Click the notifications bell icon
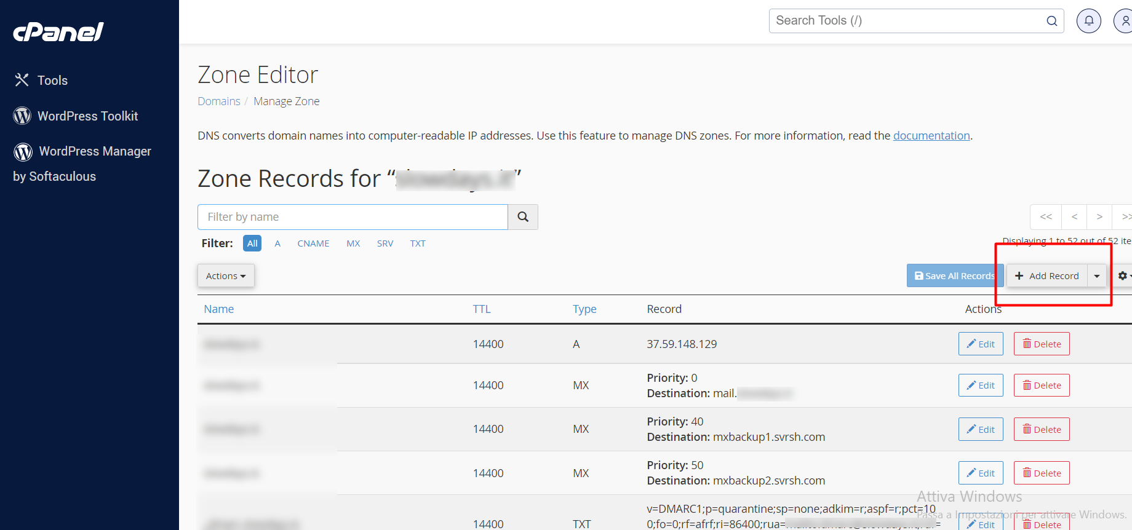Image resolution: width=1132 pixels, height=530 pixels. (x=1088, y=21)
